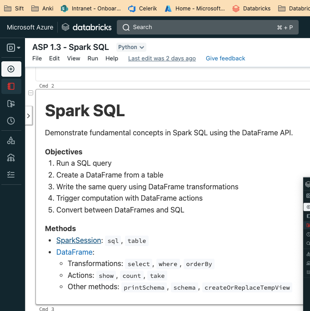Open the View menu
This screenshot has height=311, width=310.
74,59
